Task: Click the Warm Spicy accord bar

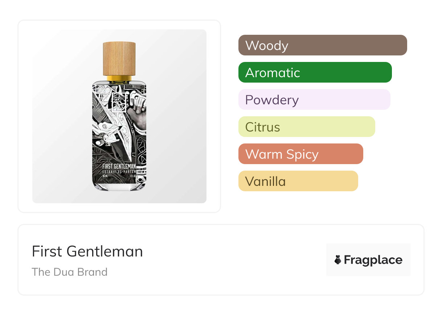Action: point(300,154)
